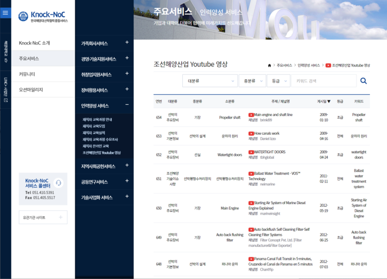
Task: Click YouTube icon beside How canals work
Action: click(x=251, y=133)
